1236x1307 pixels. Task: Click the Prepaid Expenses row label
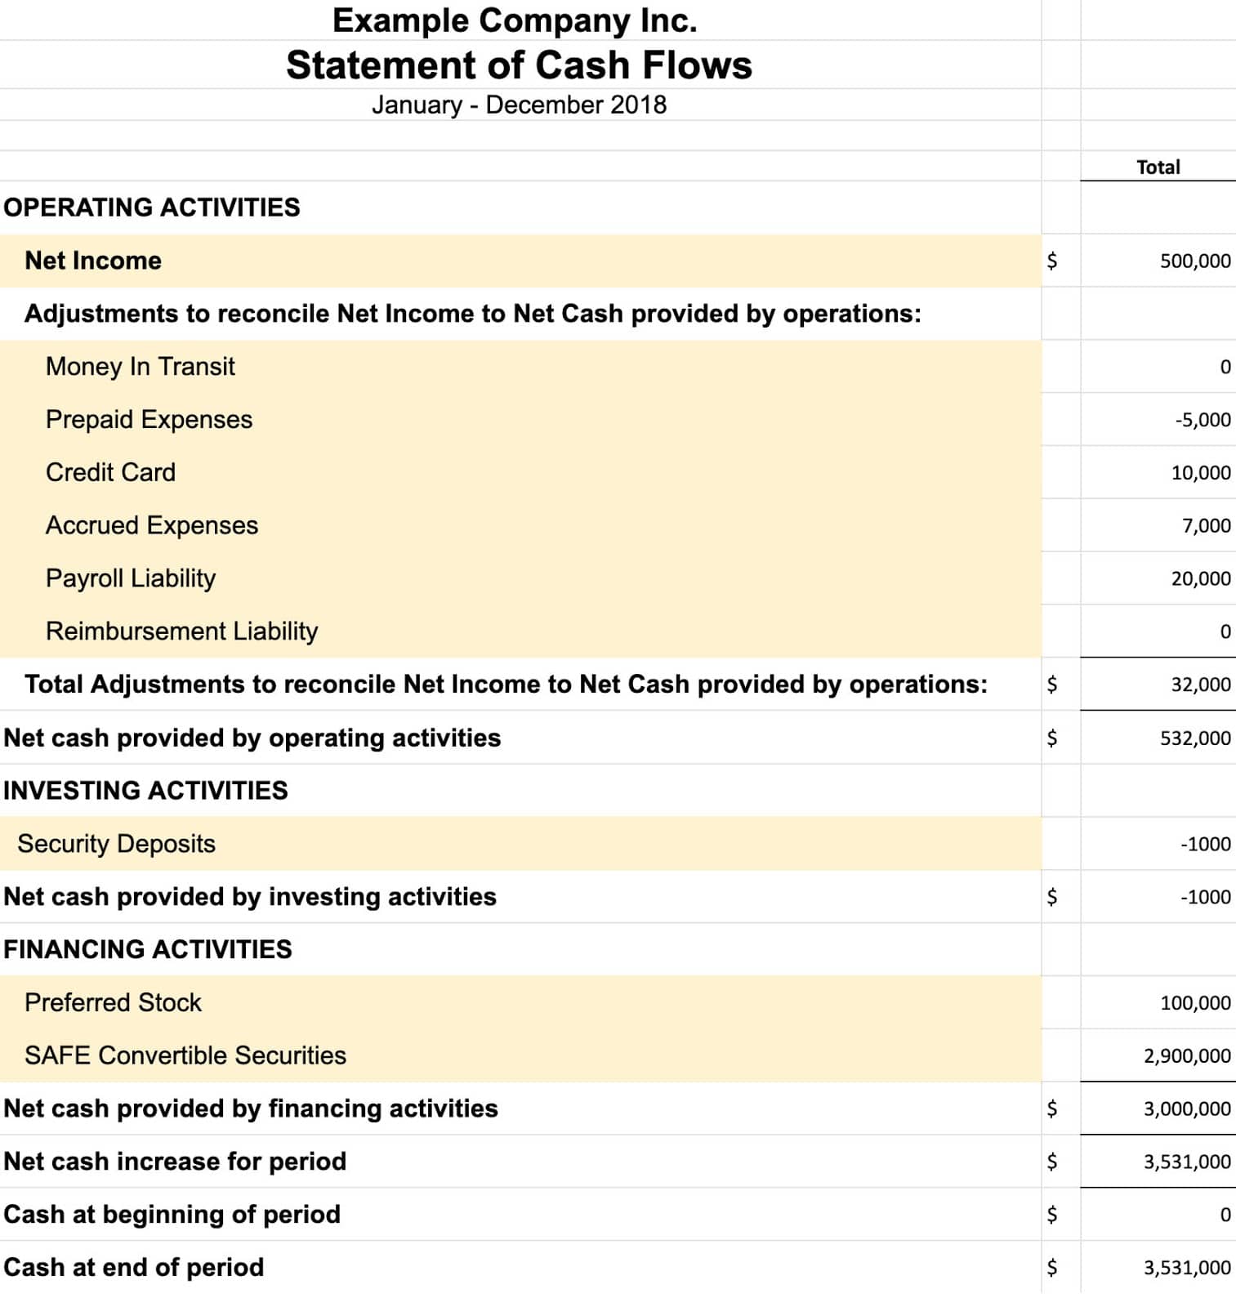point(149,420)
